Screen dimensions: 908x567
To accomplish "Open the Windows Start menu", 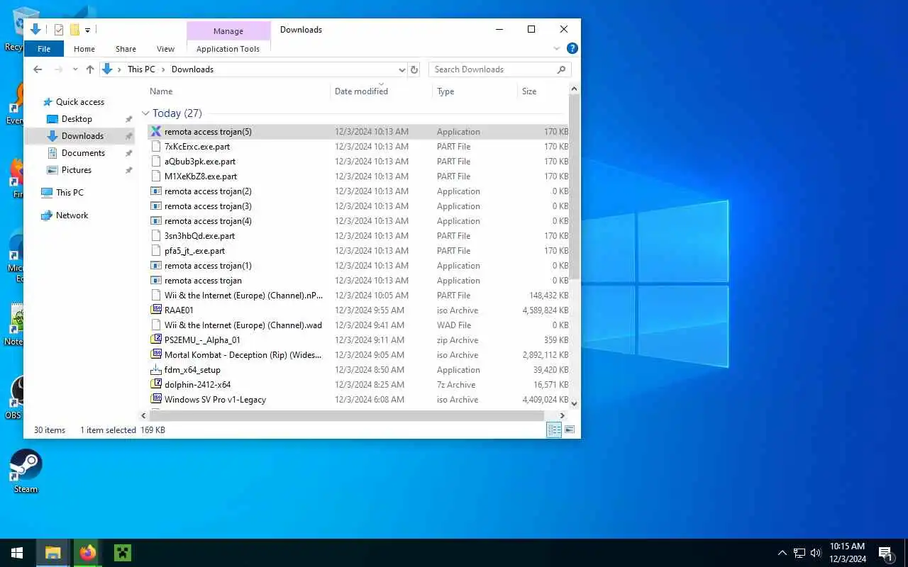I will point(17,553).
